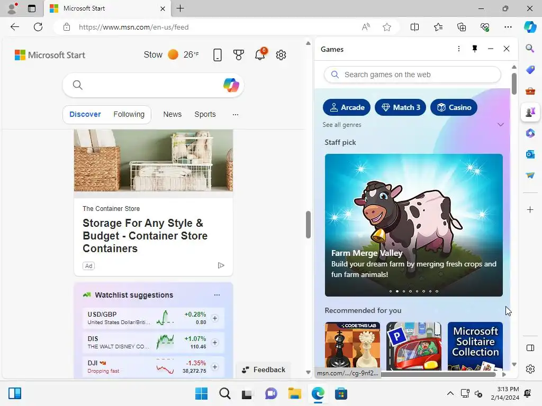Open the Shopping tag sidebar icon
The image size is (542, 406).
(x=530, y=70)
